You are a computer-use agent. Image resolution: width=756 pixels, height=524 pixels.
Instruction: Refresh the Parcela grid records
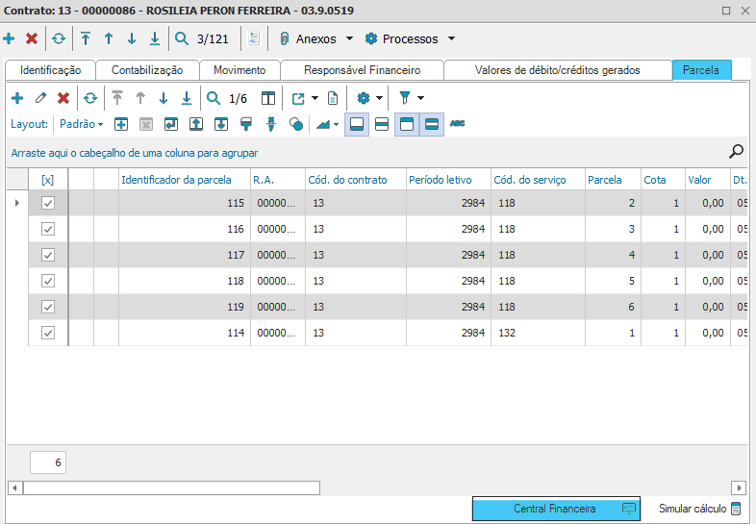(89, 98)
